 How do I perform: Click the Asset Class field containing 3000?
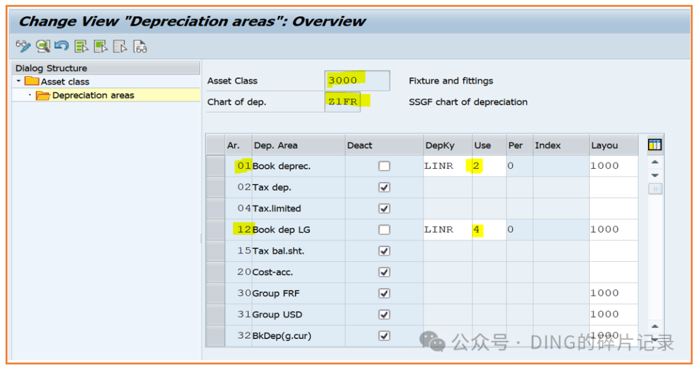[358, 81]
